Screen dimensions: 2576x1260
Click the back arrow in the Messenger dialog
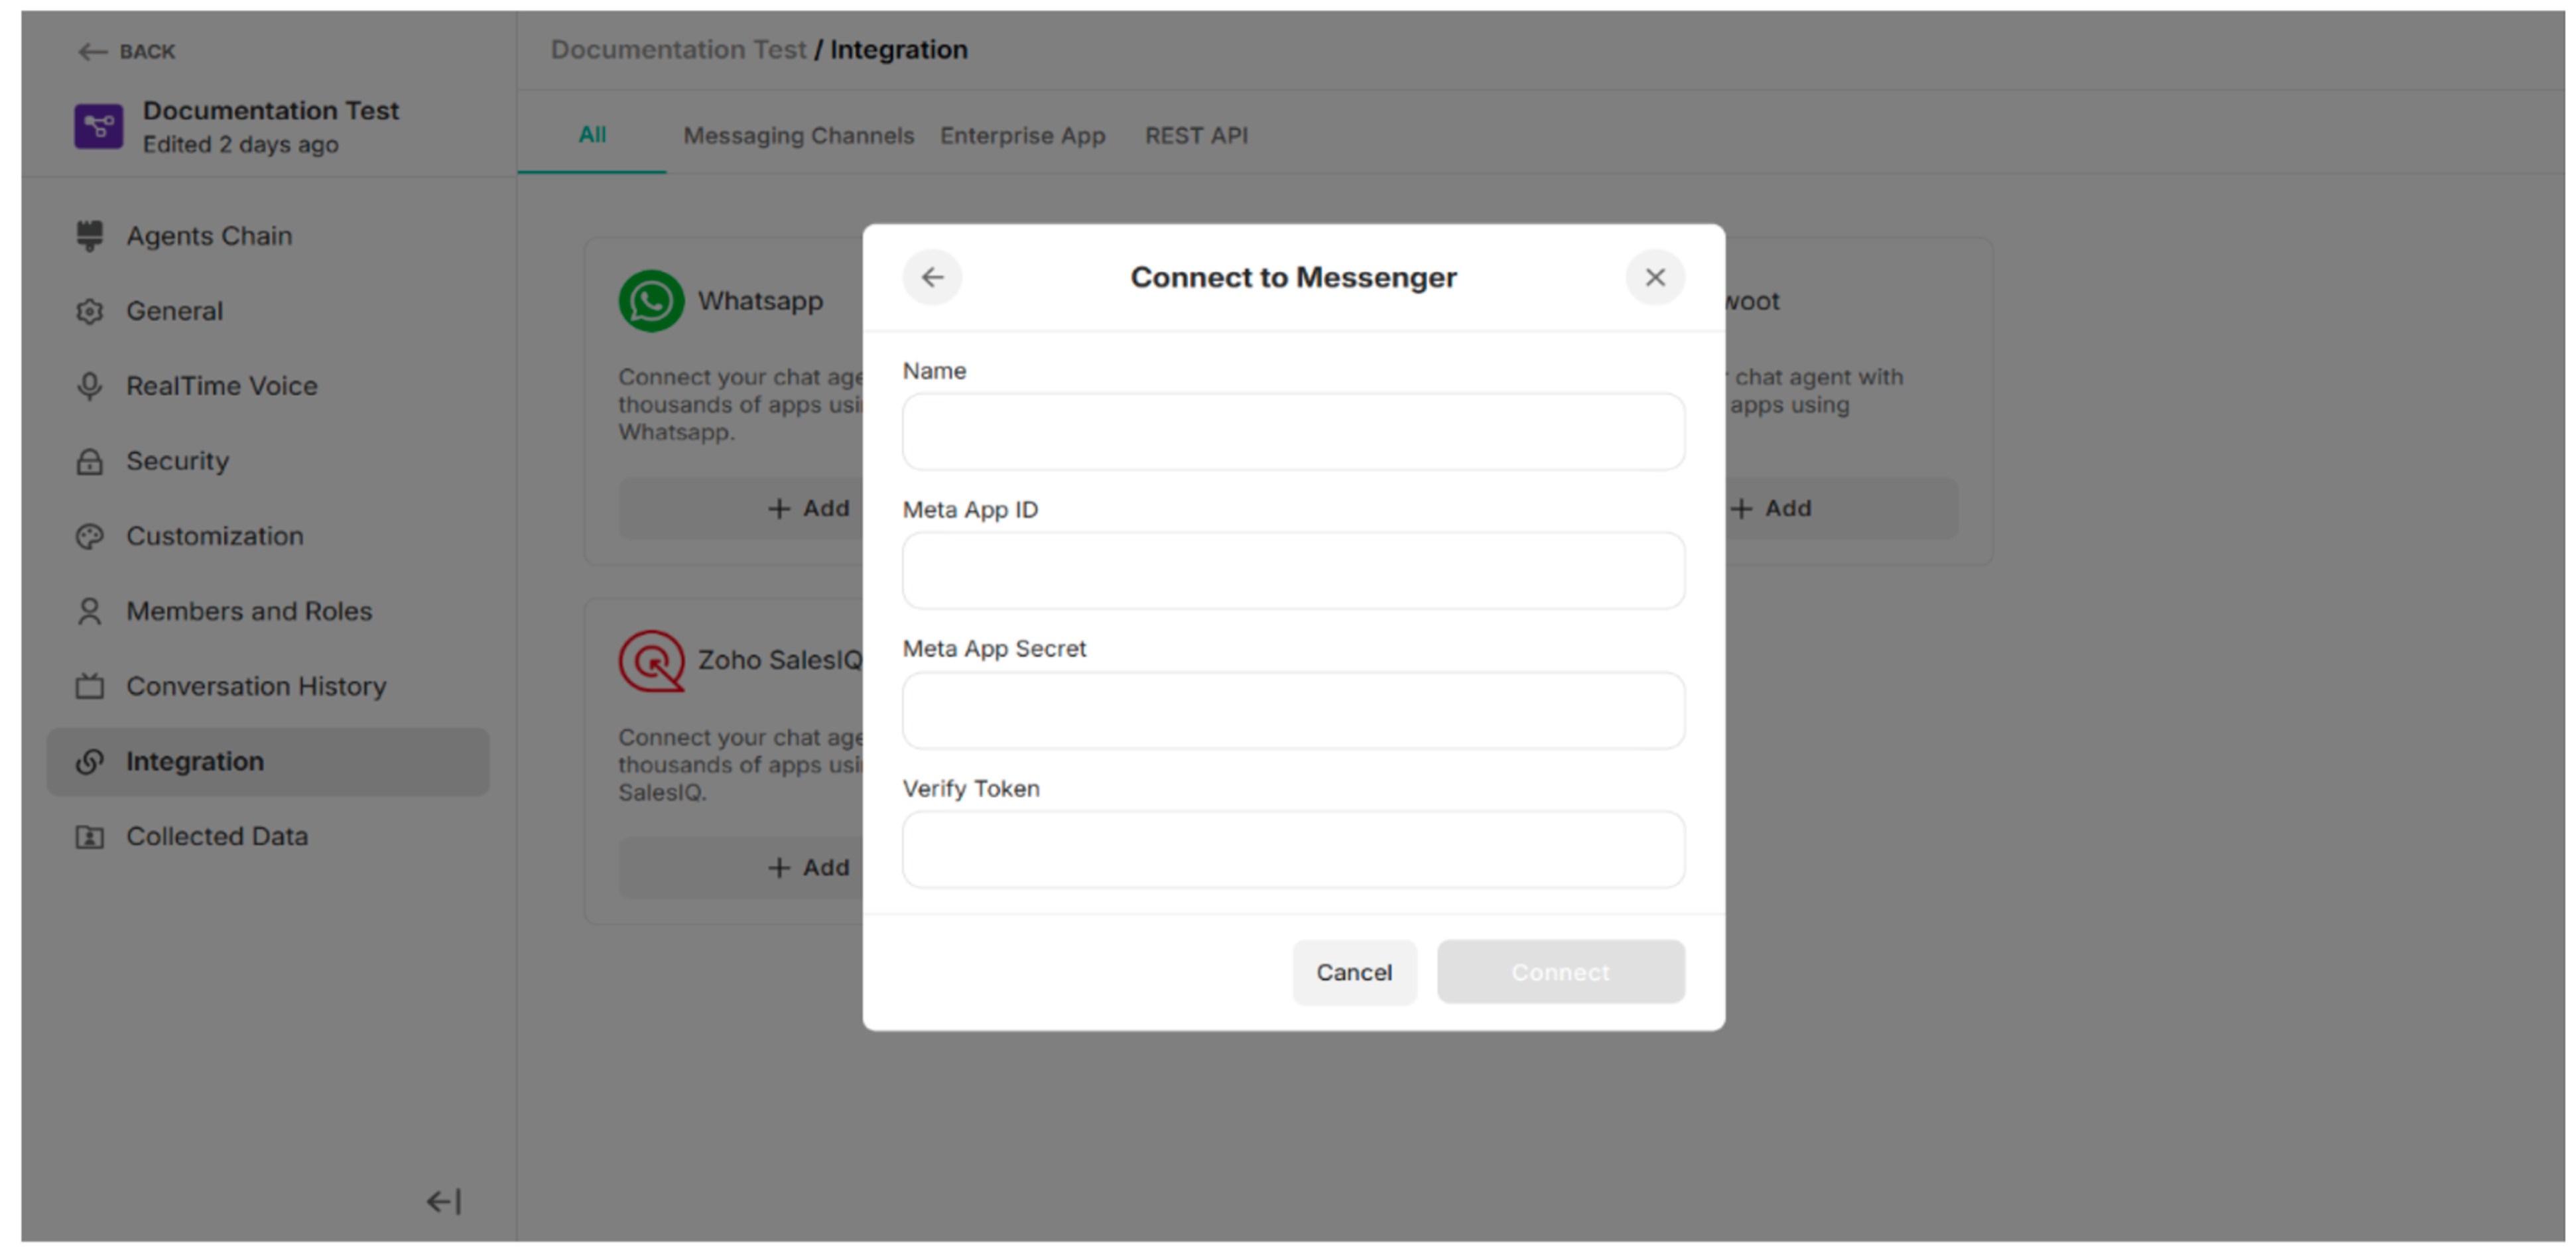click(x=932, y=277)
